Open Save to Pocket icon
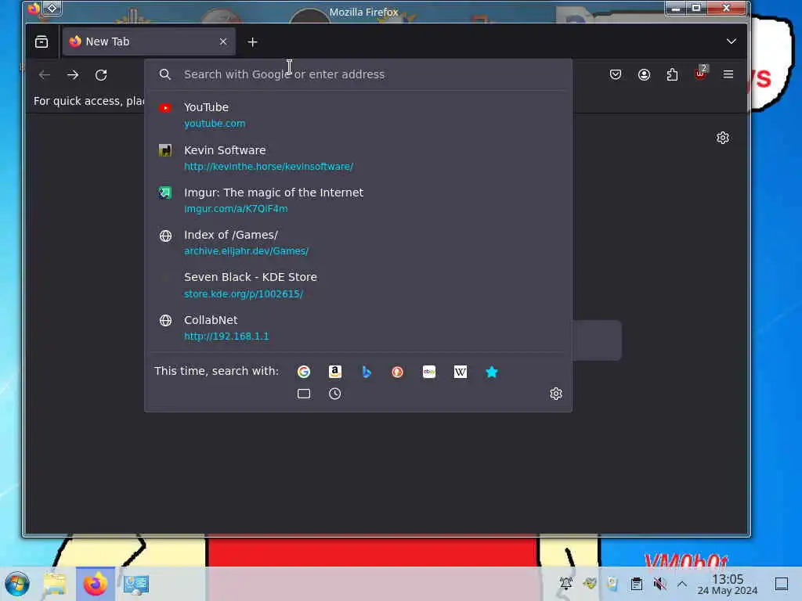 click(x=616, y=74)
